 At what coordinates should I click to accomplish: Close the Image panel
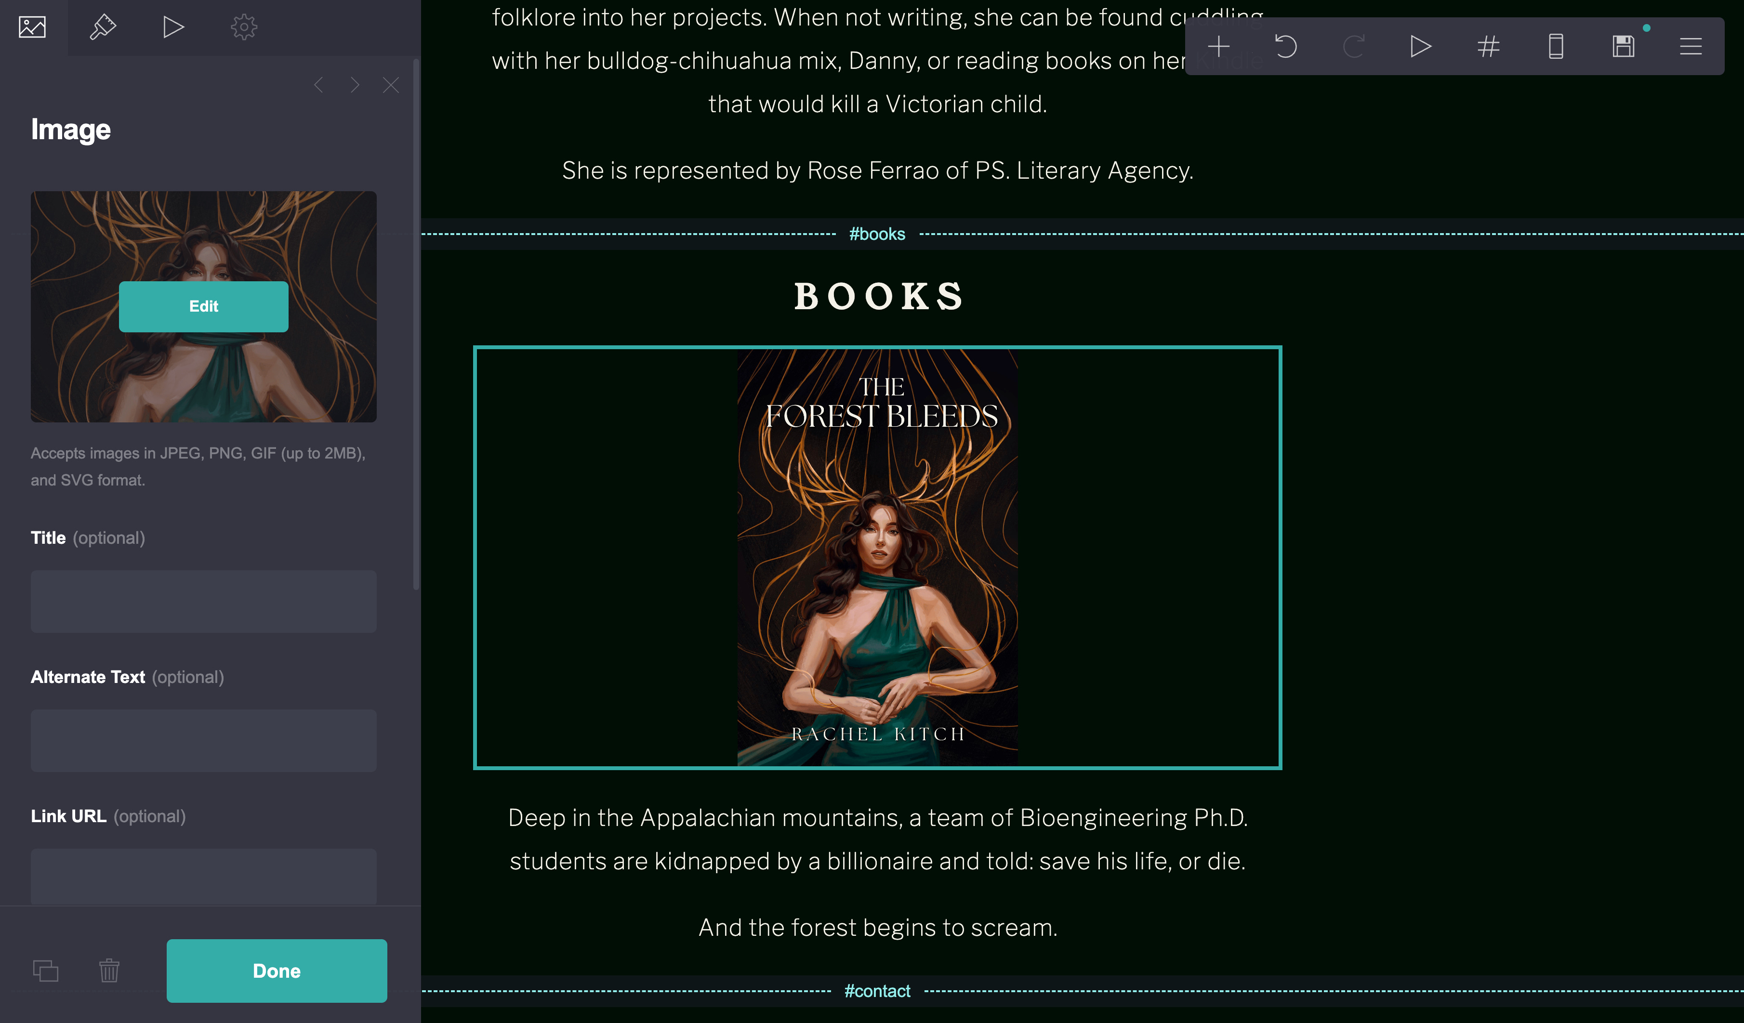(391, 85)
